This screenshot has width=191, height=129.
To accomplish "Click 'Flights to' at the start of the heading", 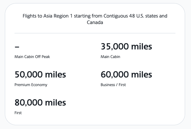I will (32, 16).
